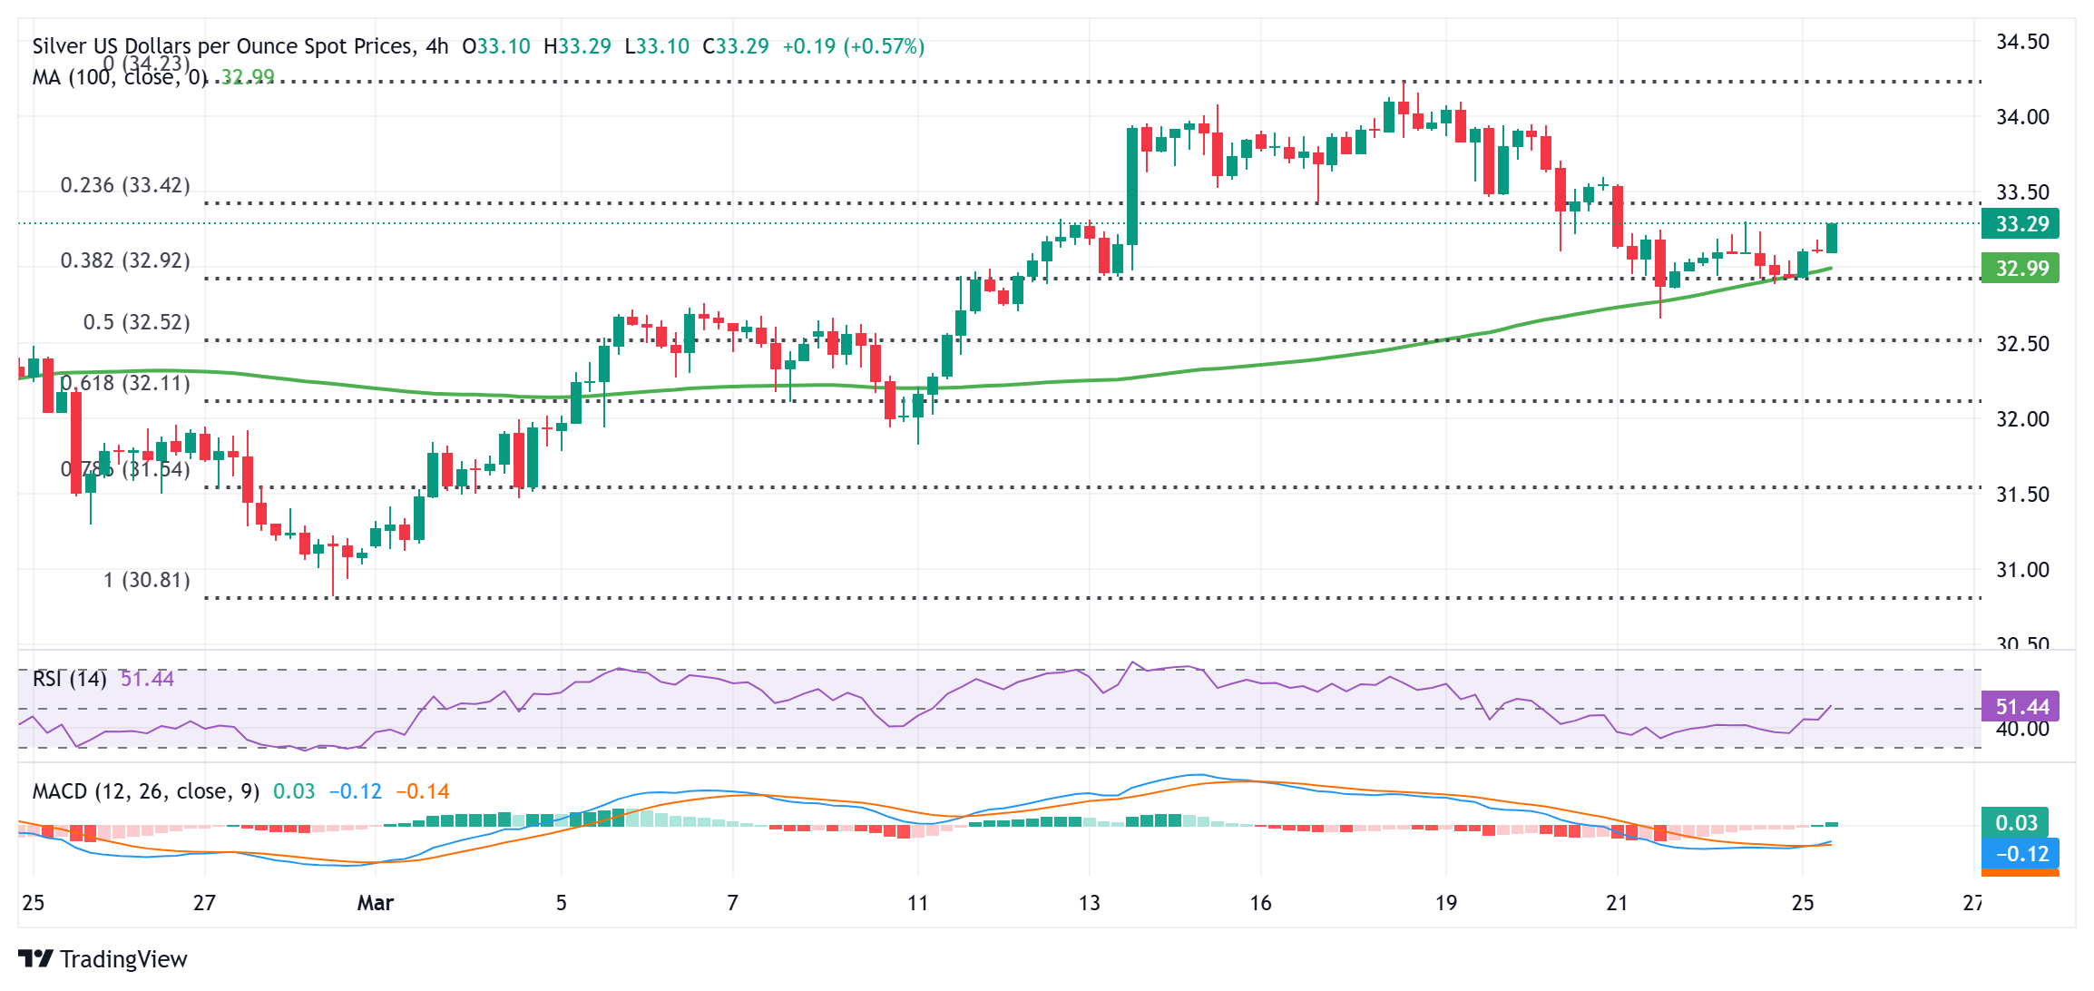Select the Silver spot price chart title

pos(240,46)
